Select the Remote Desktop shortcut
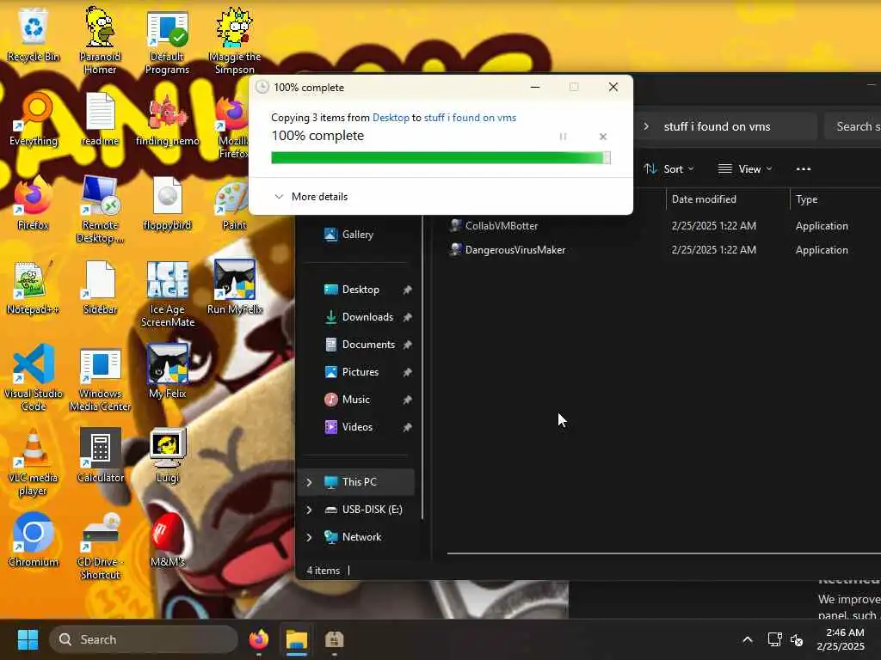Viewport: 881px width, 660px height. pos(100,209)
